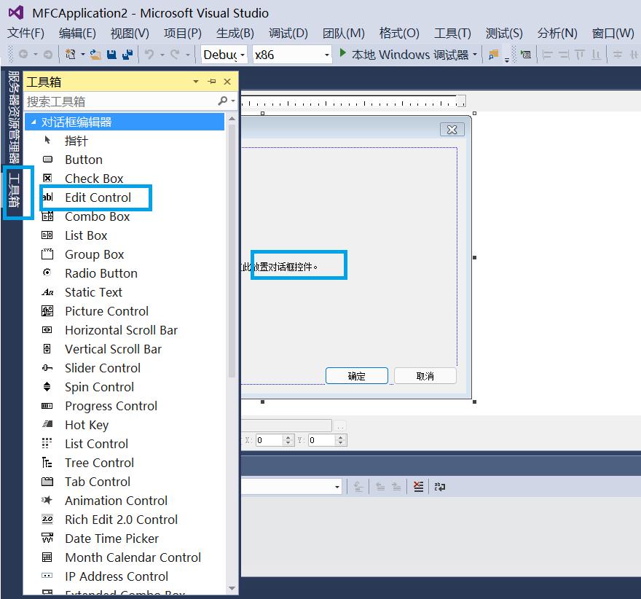Toggle auto-hide pin on the 工具箱 panel
Image resolution: width=641 pixels, height=599 pixels.
[x=211, y=81]
